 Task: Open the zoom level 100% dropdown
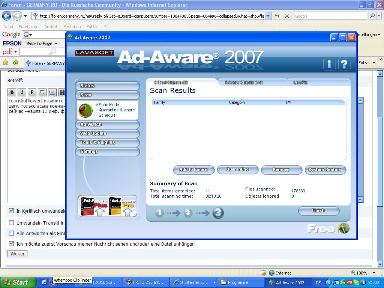(374, 273)
